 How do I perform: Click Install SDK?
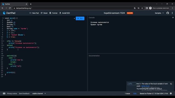point(65,13)
